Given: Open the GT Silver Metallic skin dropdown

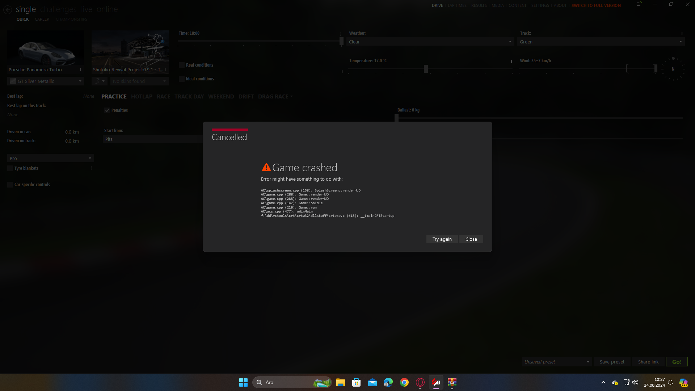Looking at the screenshot, I should tap(46, 81).
